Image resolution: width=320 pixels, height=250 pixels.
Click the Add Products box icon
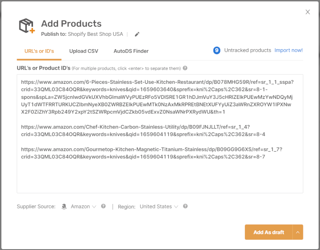(27, 26)
